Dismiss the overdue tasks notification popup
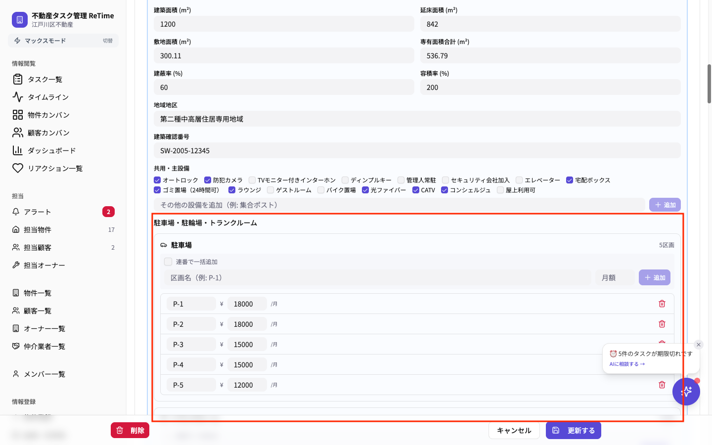712x445 pixels. (699, 345)
